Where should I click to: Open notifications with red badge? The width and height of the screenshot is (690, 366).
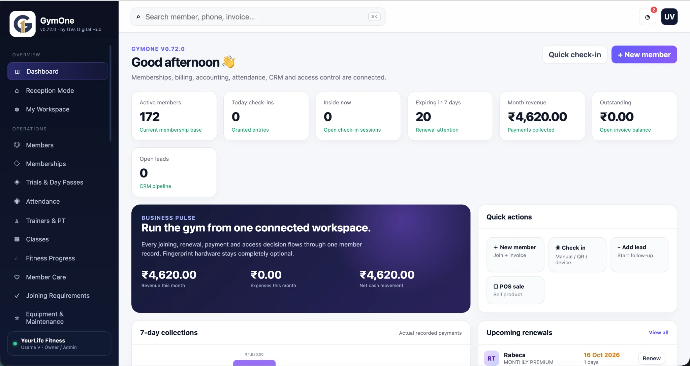[648, 17]
